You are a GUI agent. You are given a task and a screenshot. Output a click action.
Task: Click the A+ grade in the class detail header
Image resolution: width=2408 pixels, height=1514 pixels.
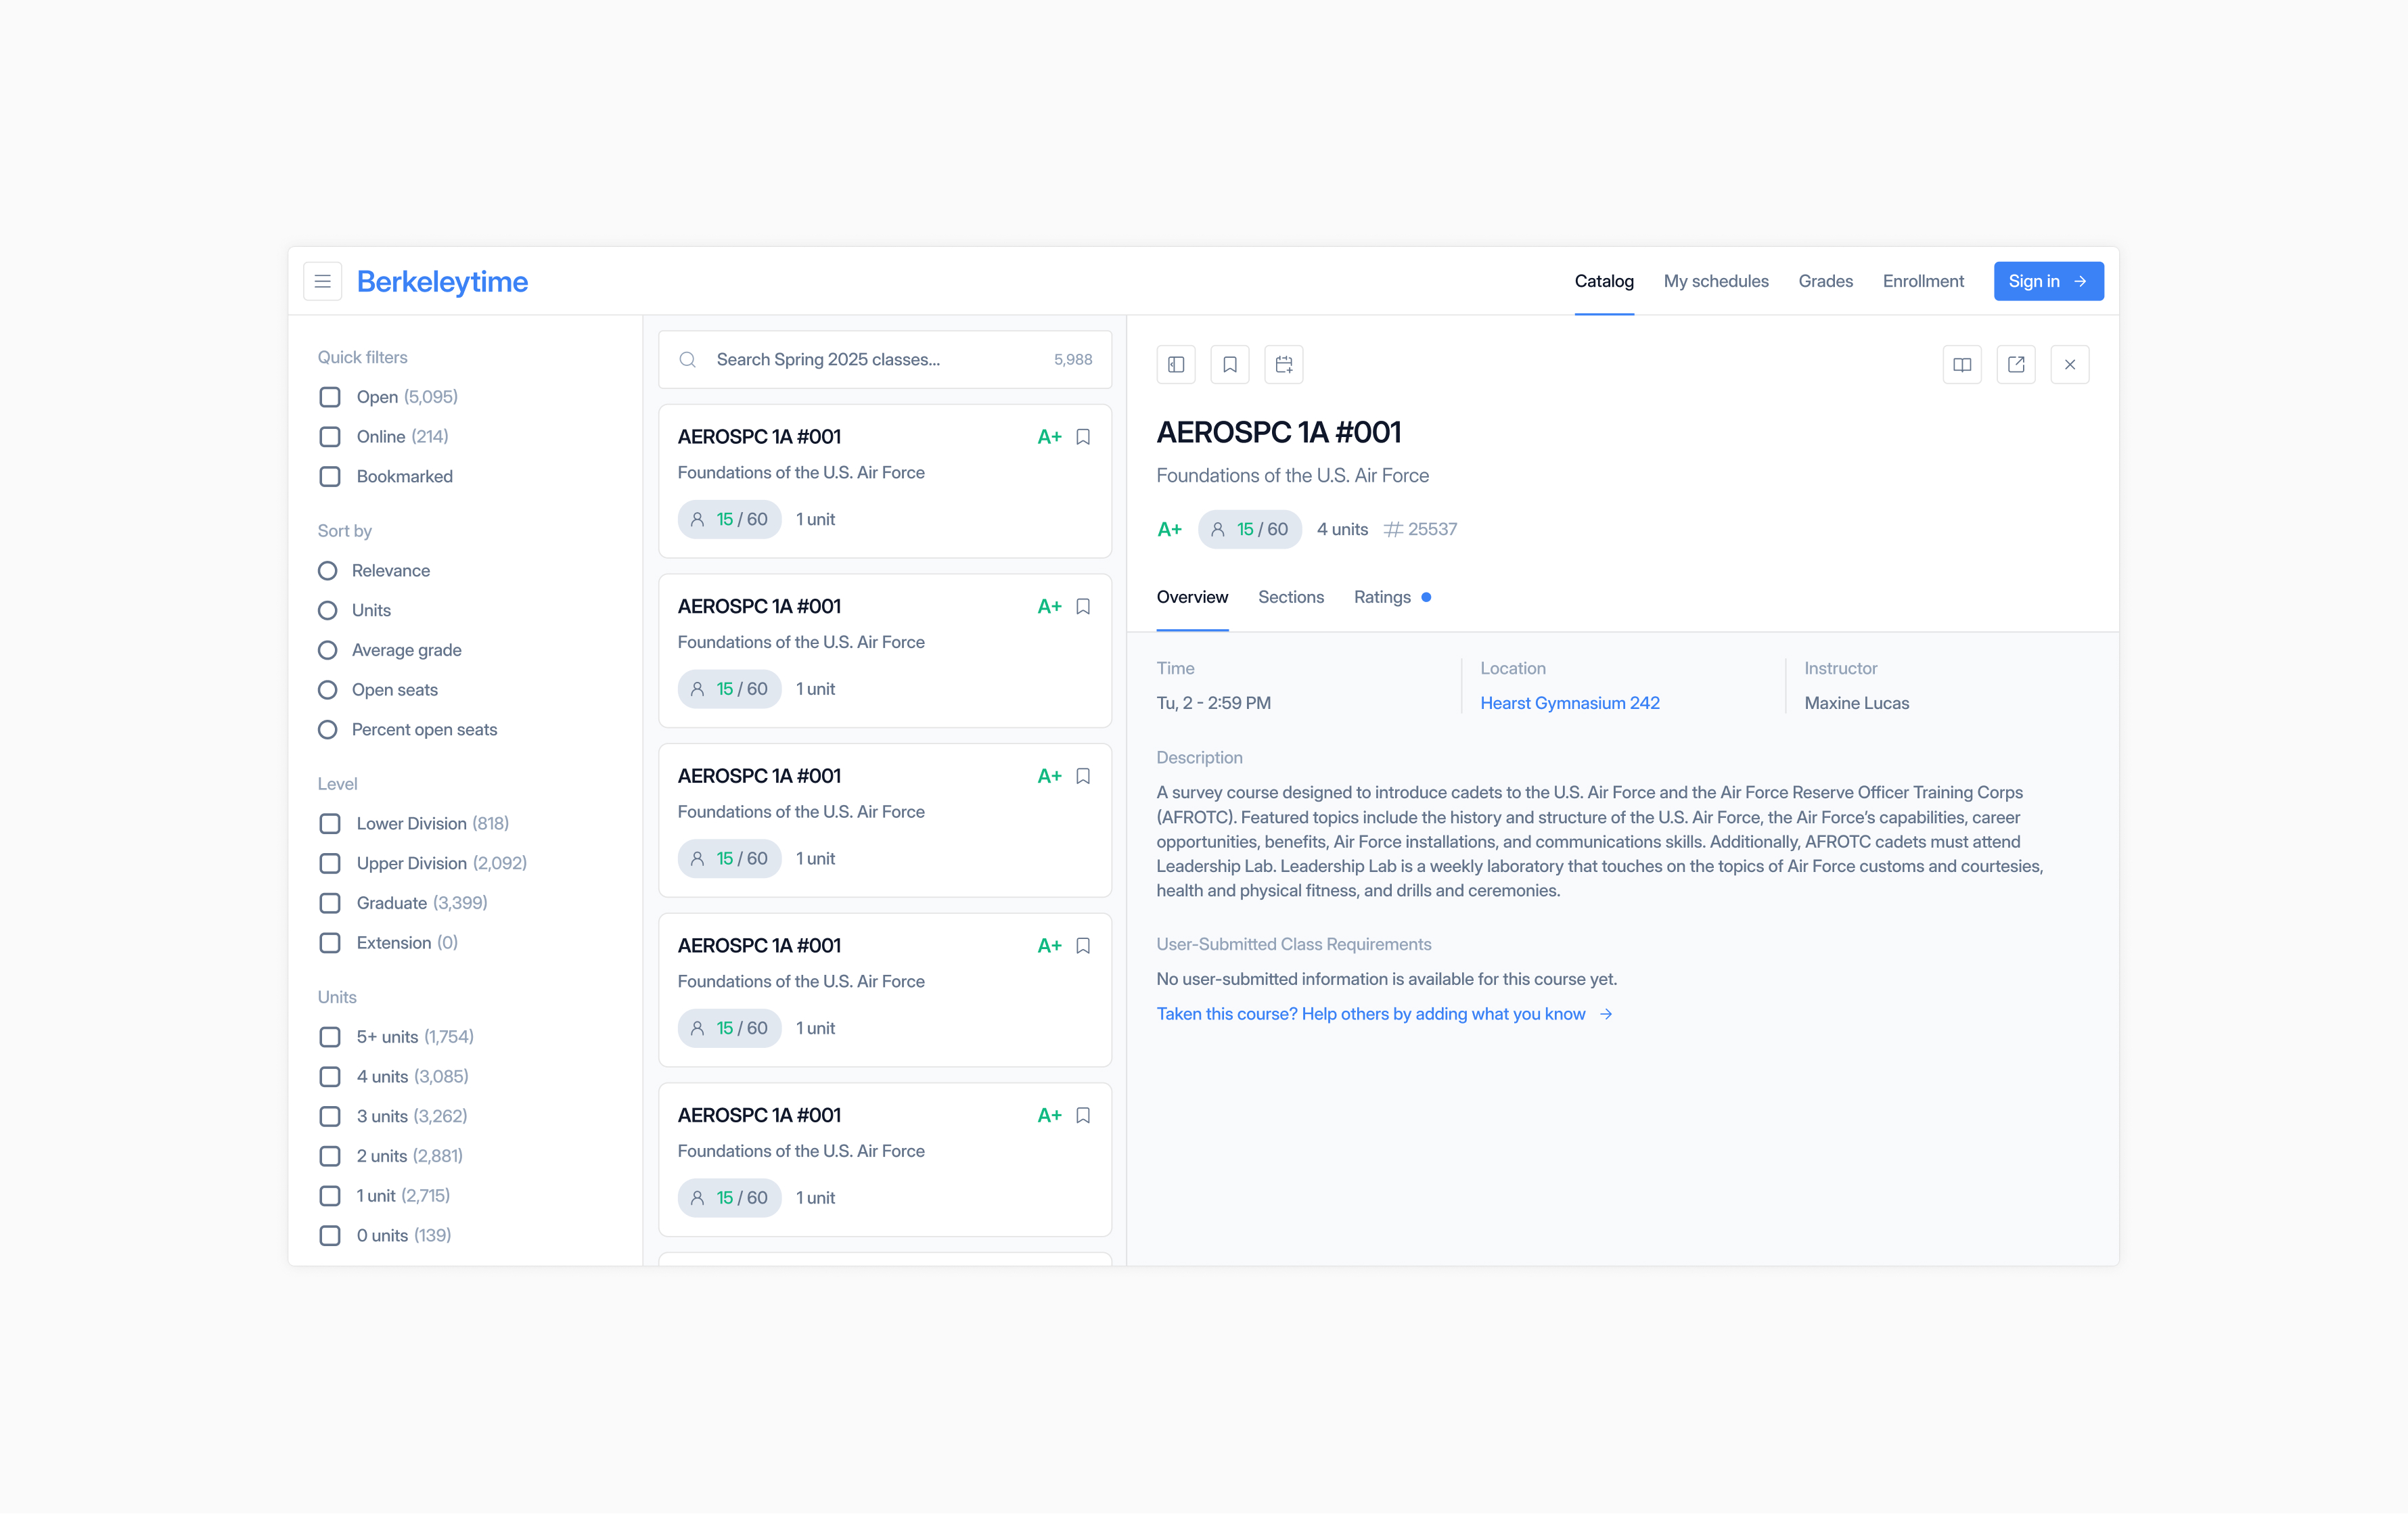pyautogui.click(x=1169, y=529)
